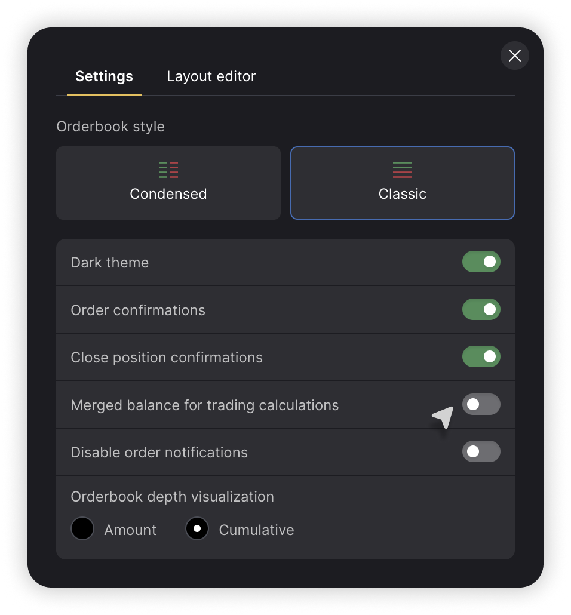Click the Amount option label

pos(130,530)
